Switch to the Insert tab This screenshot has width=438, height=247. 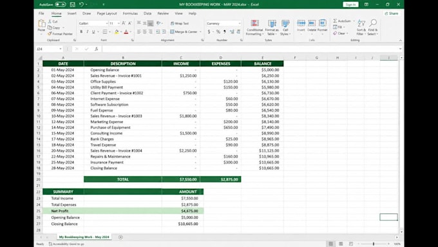tap(71, 14)
